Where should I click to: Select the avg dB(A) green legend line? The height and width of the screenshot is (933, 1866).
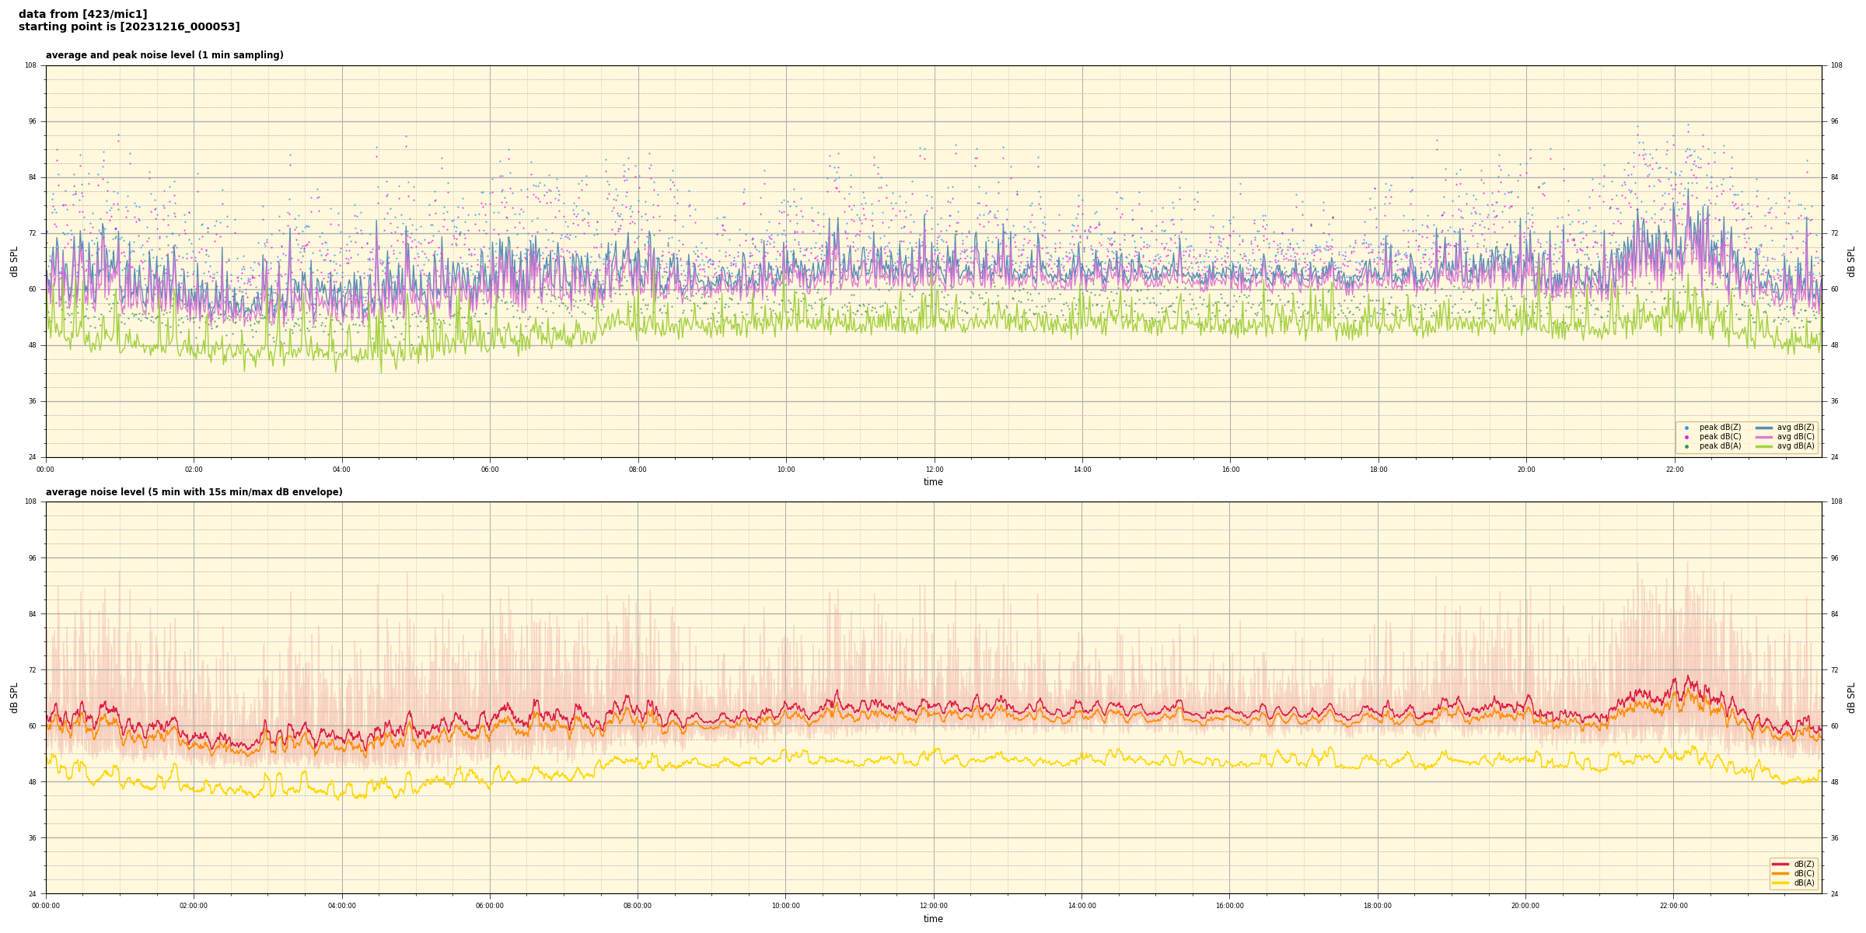[1763, 446]
